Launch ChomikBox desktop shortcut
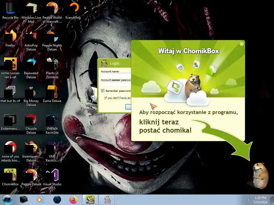This screenshot has height=205, width=274. [x=10, y=177]
